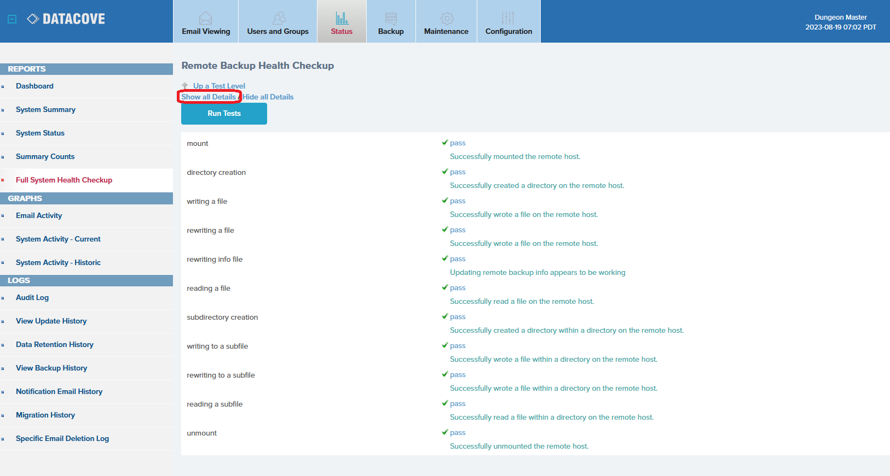This screenshot has height=476, width=890.
Task: Click the 'writing a file' test name
Action: point(207,202)
